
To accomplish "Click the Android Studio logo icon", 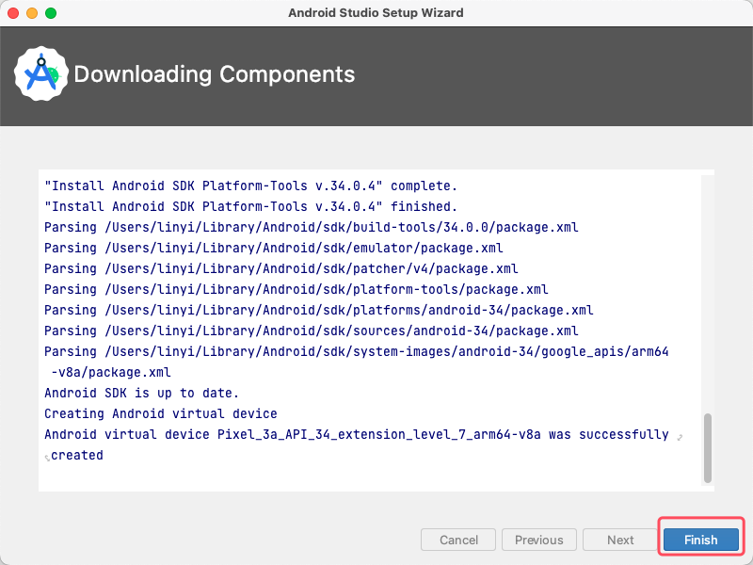I will pos(41,74).
